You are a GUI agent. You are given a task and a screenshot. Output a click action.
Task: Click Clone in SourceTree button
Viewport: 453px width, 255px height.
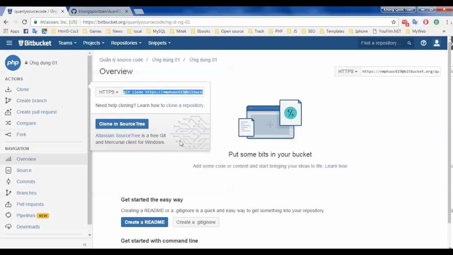[x=122, y=124]
